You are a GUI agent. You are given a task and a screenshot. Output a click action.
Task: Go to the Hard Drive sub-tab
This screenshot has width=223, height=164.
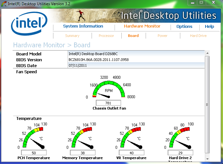coord(198,36)
